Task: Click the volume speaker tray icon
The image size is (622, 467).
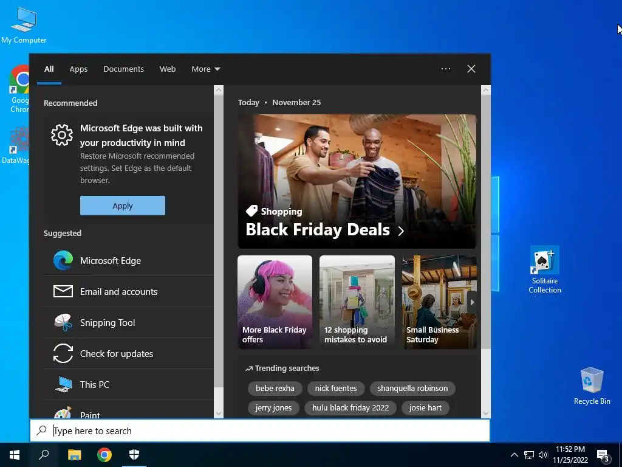Action: tap(542, 455)
